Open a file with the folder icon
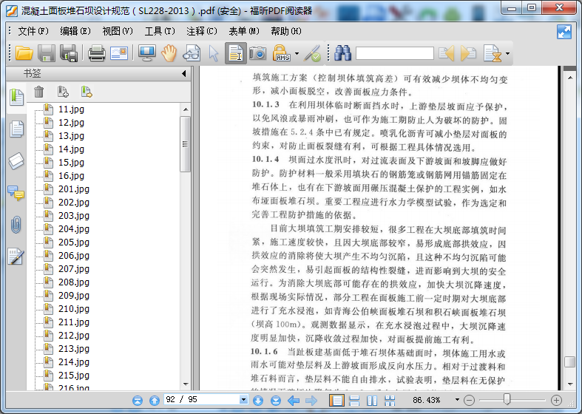The height and width of the screenshot is (414, 582). [24, 53]
